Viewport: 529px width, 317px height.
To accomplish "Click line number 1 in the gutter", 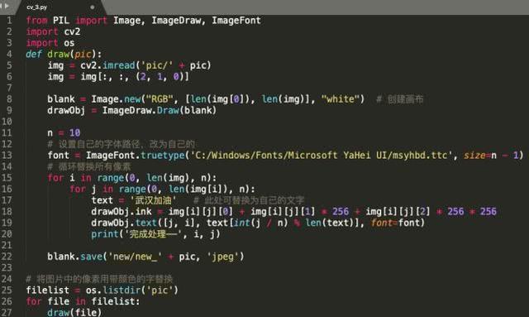I will point(9,21).
